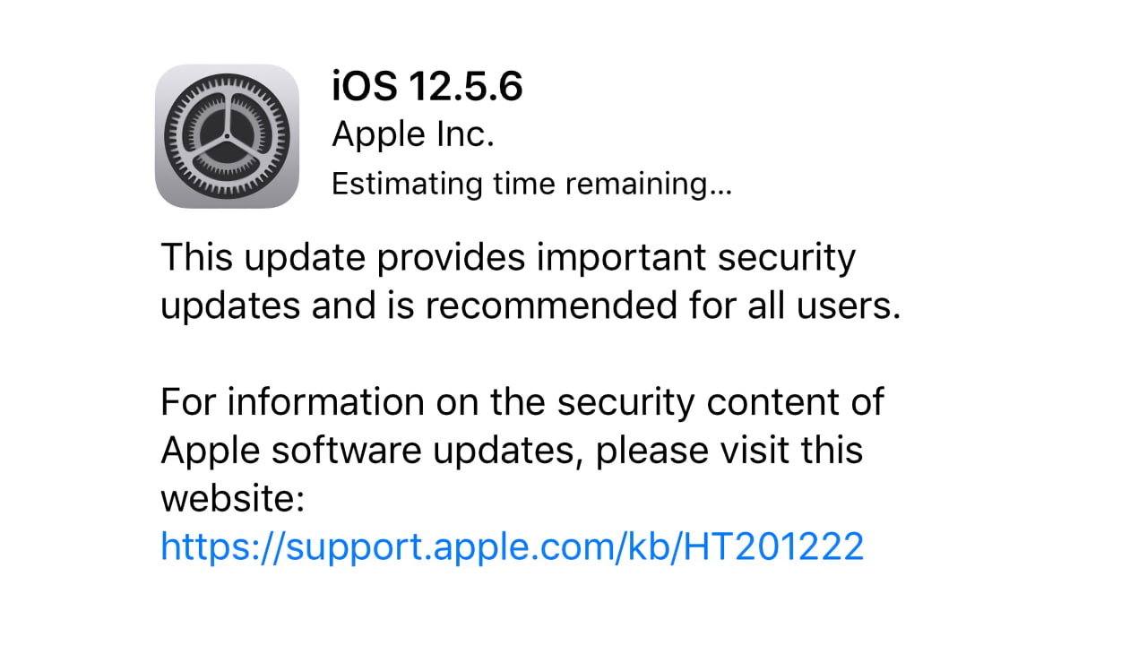The width and height of the screenshot is (1147, 645).
Task: Tap the Estimating time remaining status
Action: click(x=531, y=184)
